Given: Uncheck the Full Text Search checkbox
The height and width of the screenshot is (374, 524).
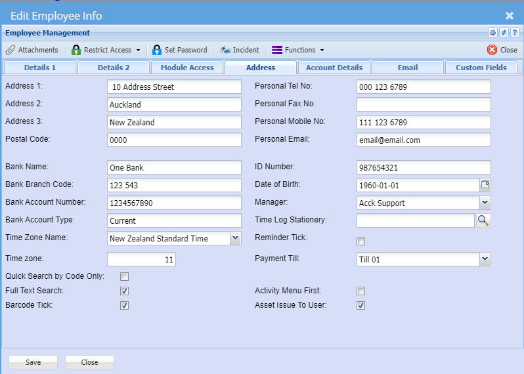Looking at the screenshot, I should coord(124,291).
